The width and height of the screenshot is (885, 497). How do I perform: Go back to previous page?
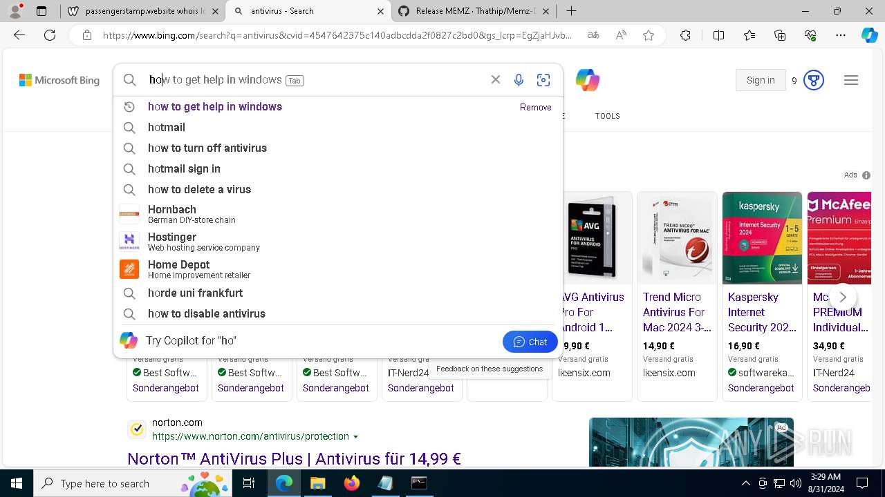coord(19,35)
